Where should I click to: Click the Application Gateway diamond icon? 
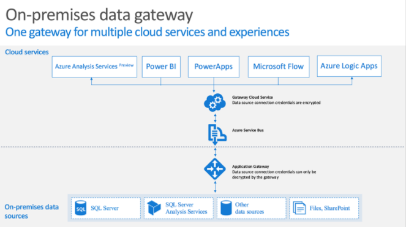pyautogui.click(x=215, y=169)
